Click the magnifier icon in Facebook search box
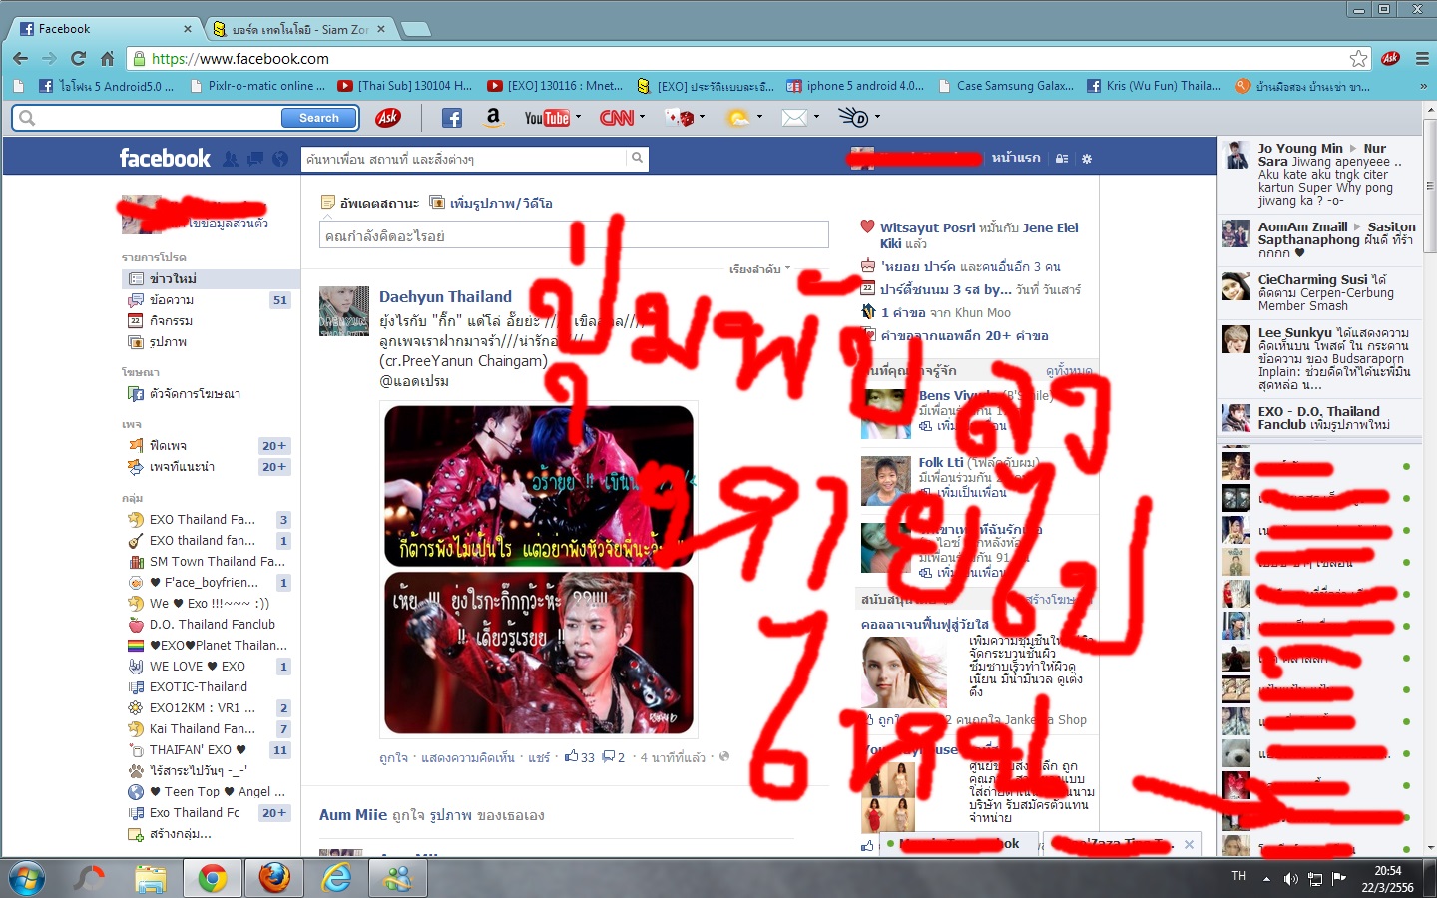Image resolution: width=1437 pixels, height=898 pixels. pos(636,158)
